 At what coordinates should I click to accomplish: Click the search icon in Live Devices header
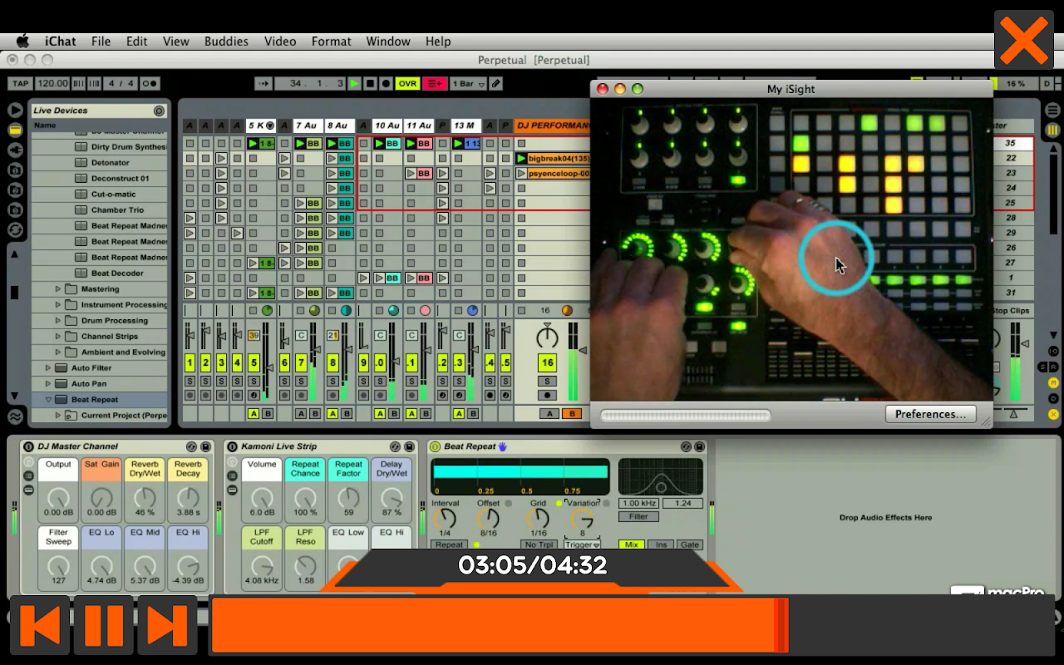[x=159, y=111]
